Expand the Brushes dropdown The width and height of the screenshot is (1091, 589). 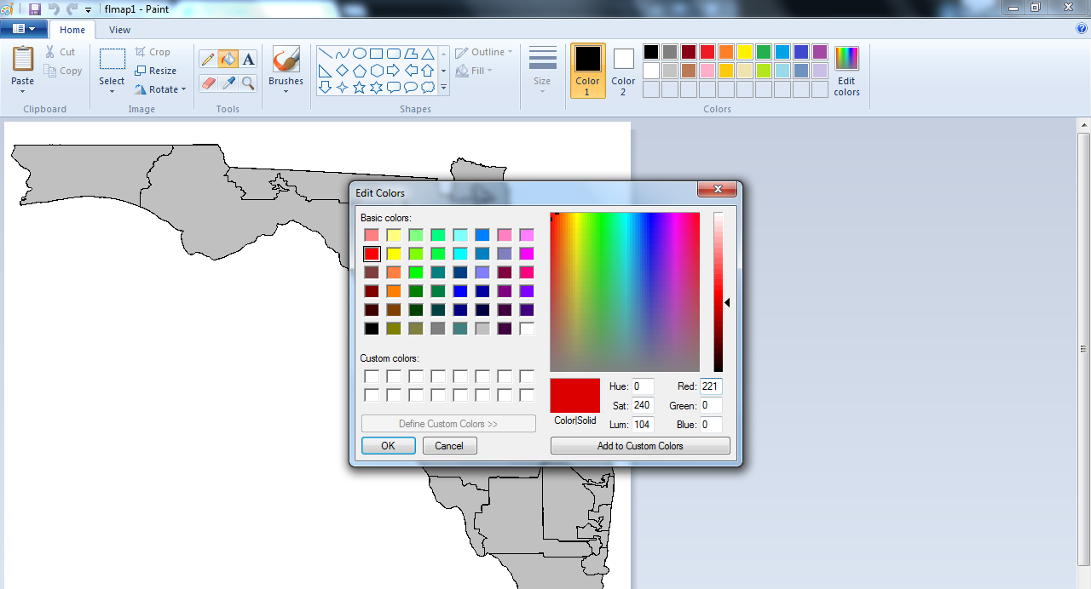(286, 91)
